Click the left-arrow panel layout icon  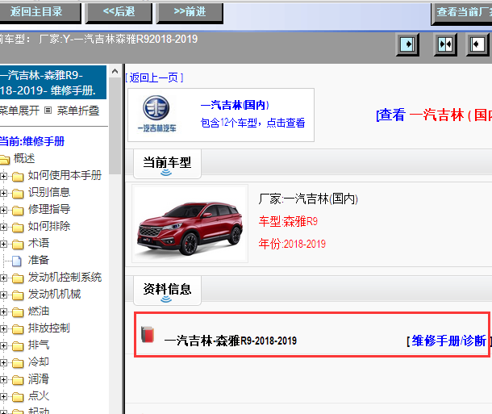[x=477, y=44]
